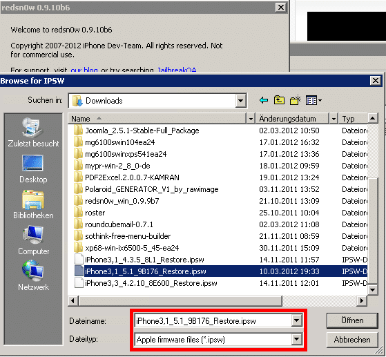Viewport: 386px width, 357px height.
Task: Expand the Dateityp combo box arrow
Action: point(296,339)
